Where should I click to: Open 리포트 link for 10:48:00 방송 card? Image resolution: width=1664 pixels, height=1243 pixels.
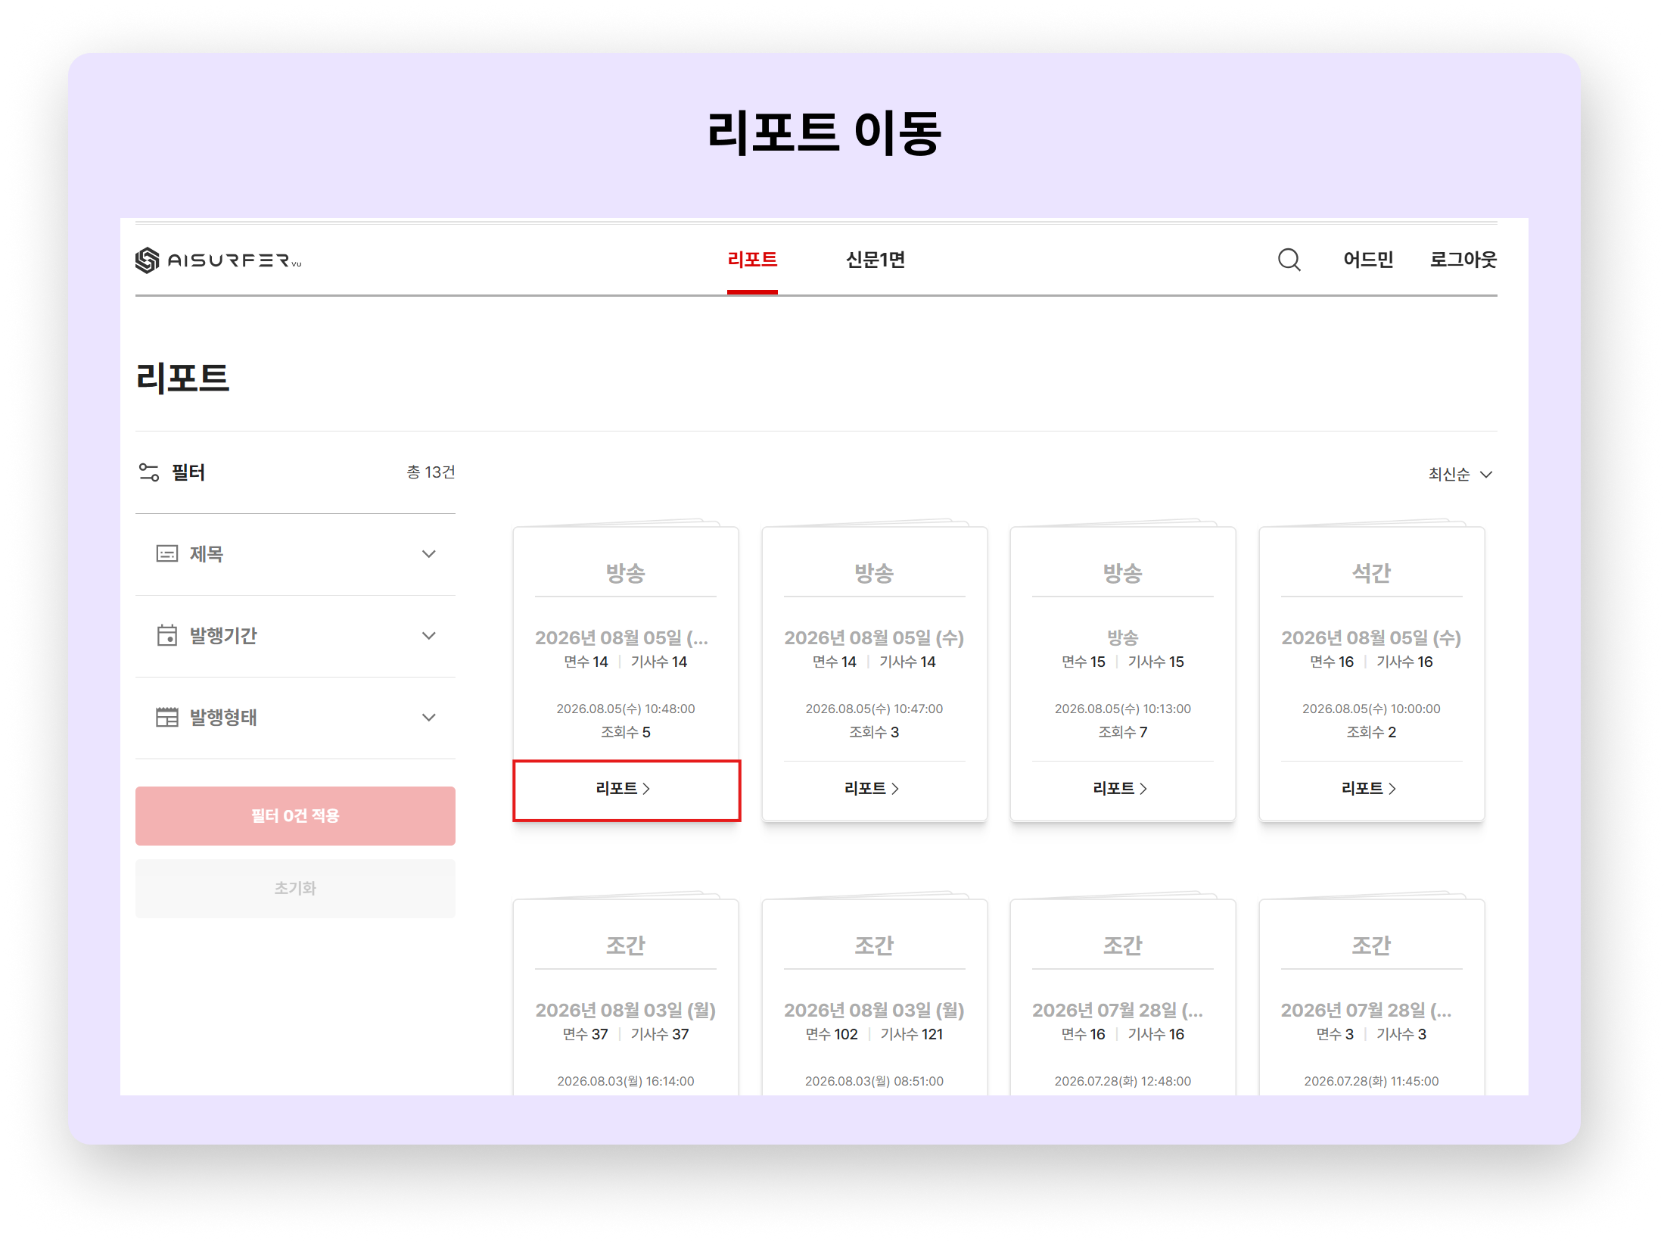coord(625,789)
